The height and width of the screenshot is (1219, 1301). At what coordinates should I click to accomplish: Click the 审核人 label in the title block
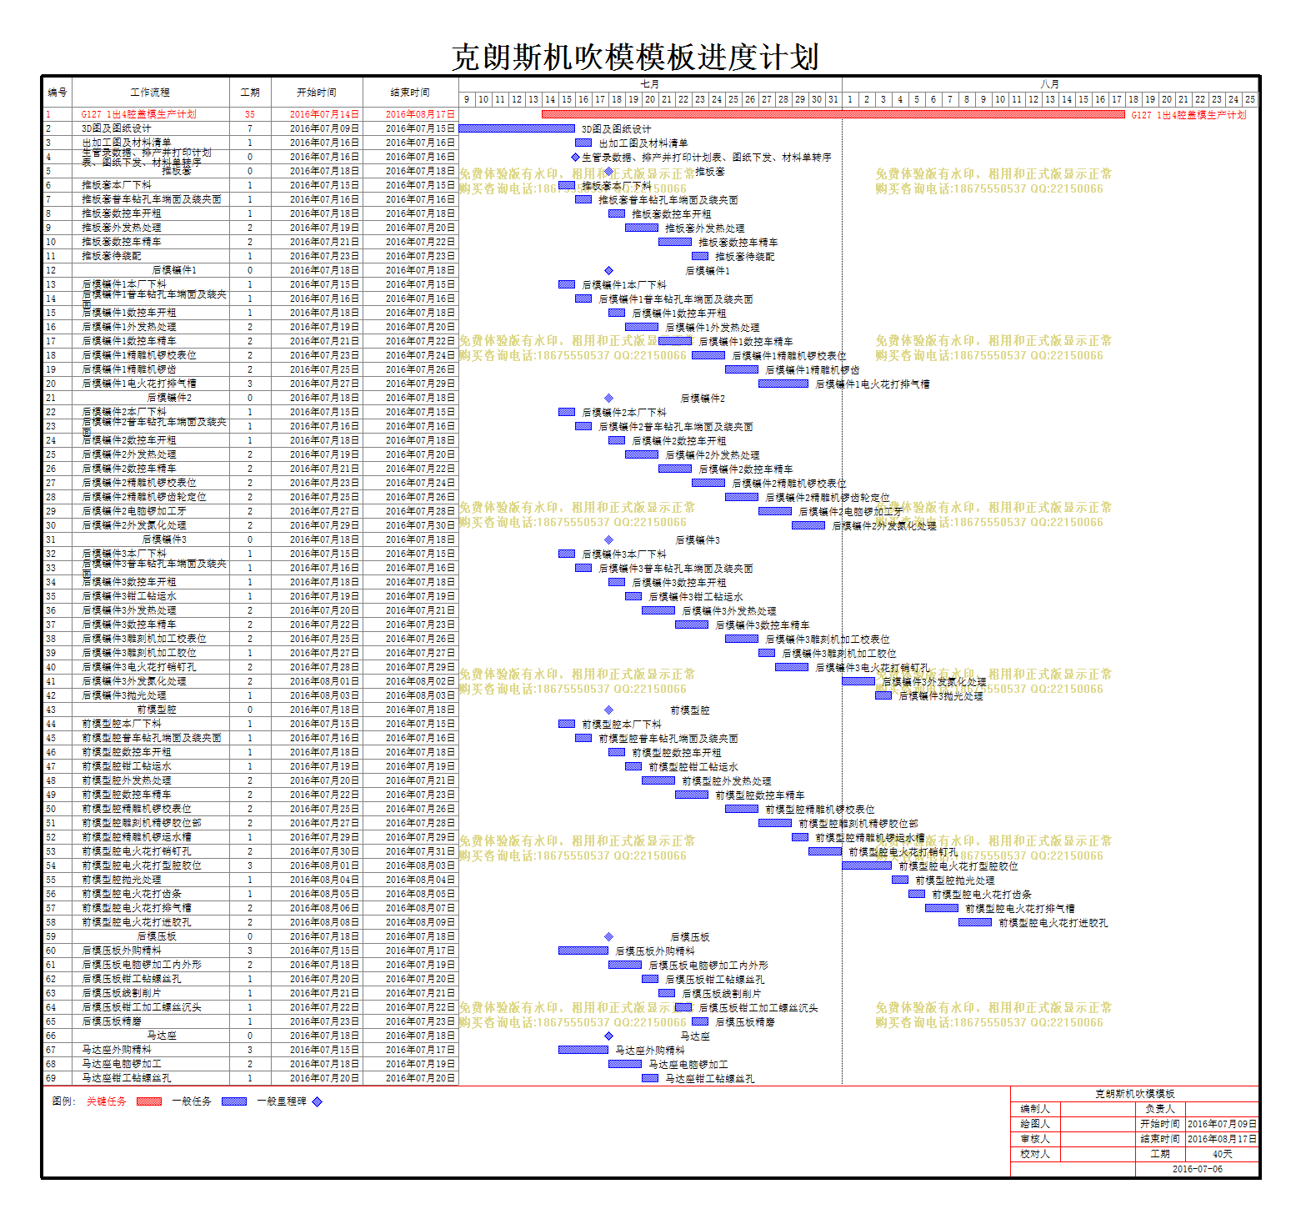coord(1035,1139)
